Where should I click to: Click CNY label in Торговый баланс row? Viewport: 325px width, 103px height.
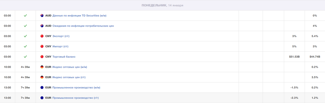pos(48,57)
